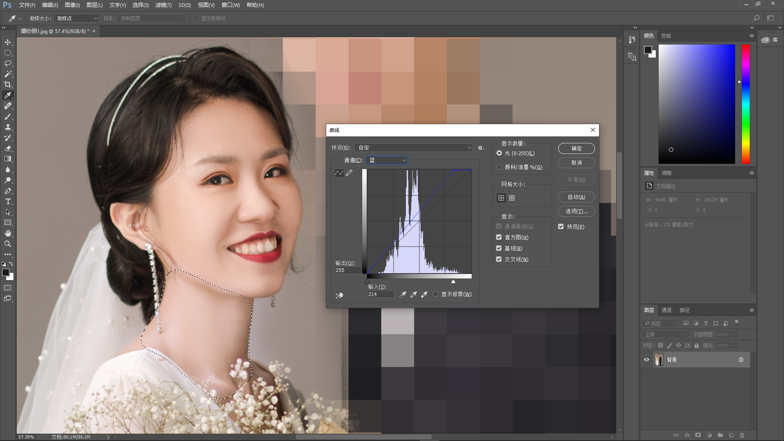Screen dimensions: 784x441
Task: Select the Magic Wand tool
Action: coord(8,74)
